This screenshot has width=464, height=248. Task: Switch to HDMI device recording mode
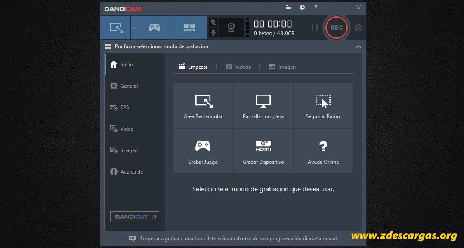(189, 28)
